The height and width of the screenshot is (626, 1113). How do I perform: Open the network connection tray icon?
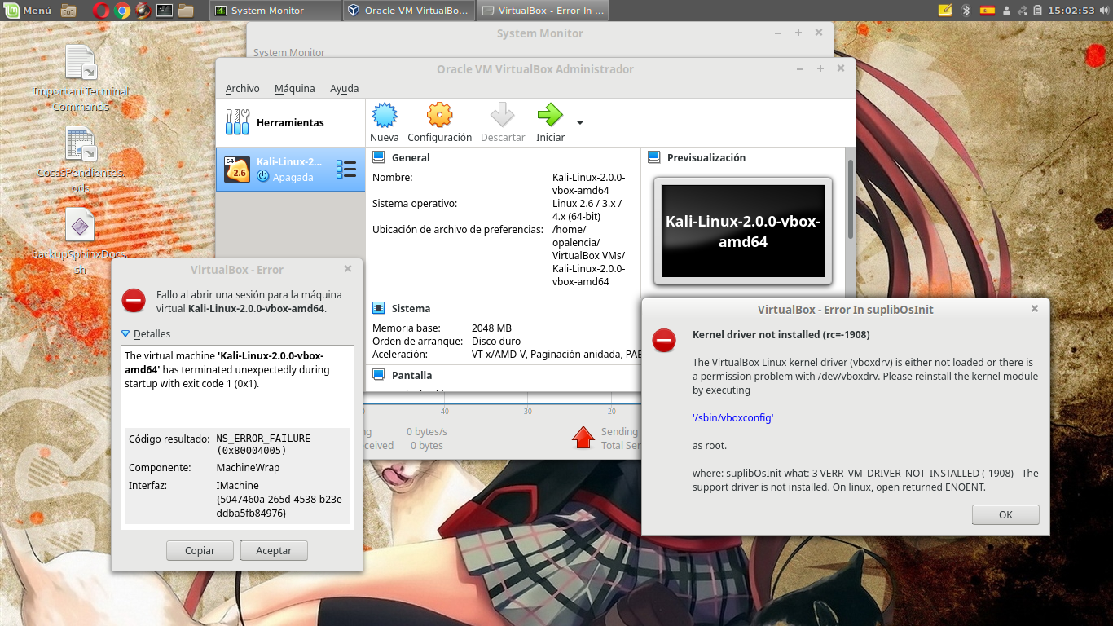click(1023, 11)
